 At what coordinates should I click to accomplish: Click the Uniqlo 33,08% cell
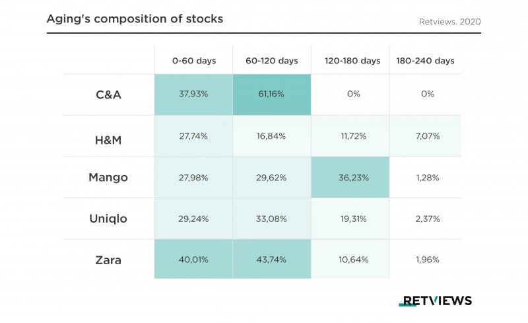coord(271,219)
